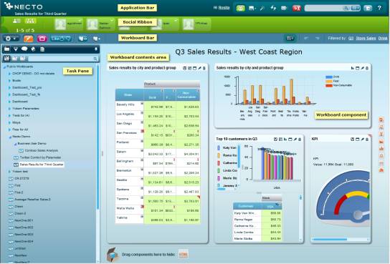Click the folder button beside the top search box
The height and width of the screenshot is (264, 390).
coord(368,8)
